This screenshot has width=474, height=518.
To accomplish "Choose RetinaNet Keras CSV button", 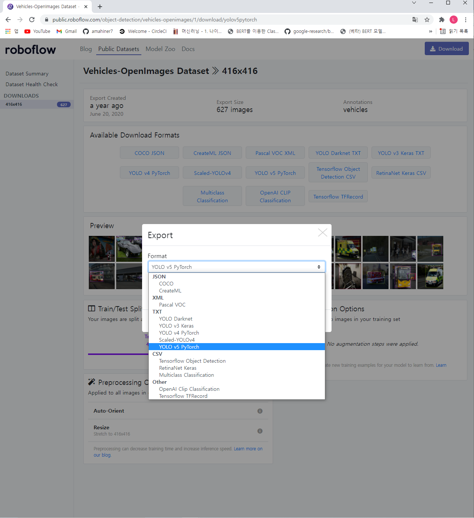I will coord(401,173).
